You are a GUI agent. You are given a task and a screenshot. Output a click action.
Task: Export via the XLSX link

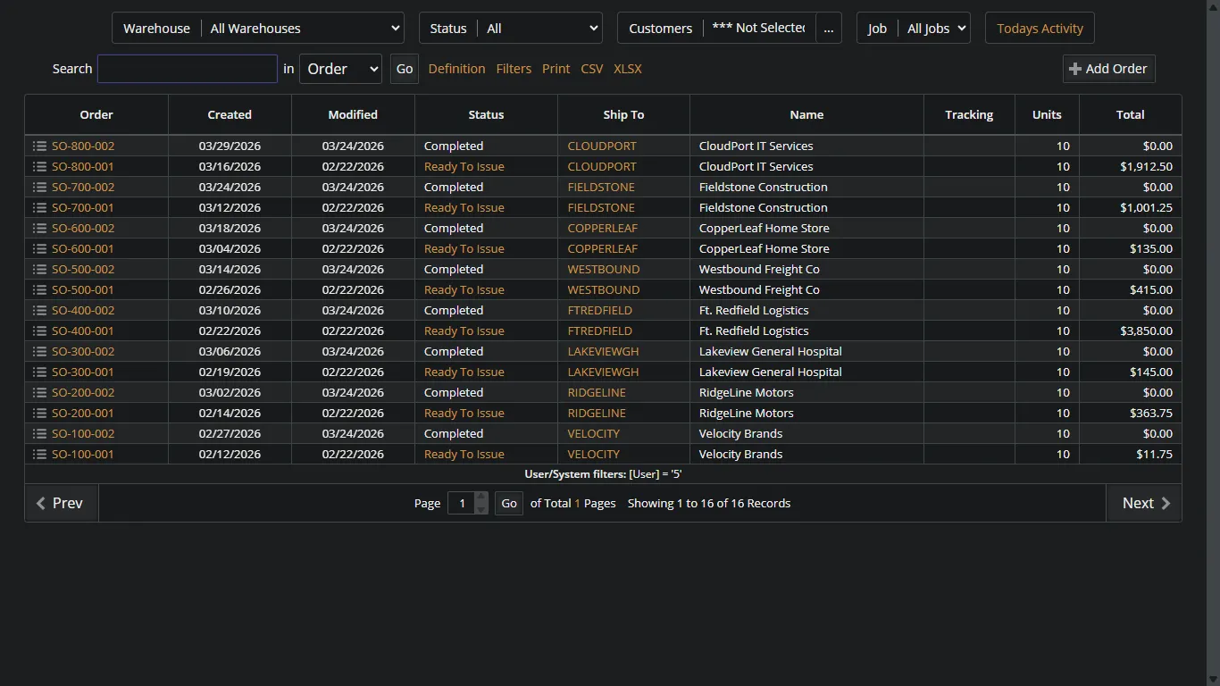pyautogui.click(x=627, y=69)
